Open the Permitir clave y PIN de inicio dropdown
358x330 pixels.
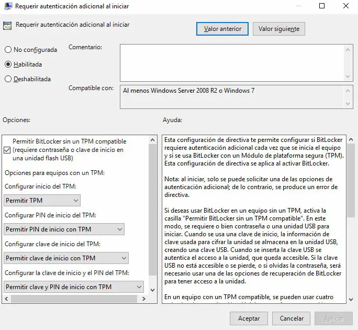[74, 287]
